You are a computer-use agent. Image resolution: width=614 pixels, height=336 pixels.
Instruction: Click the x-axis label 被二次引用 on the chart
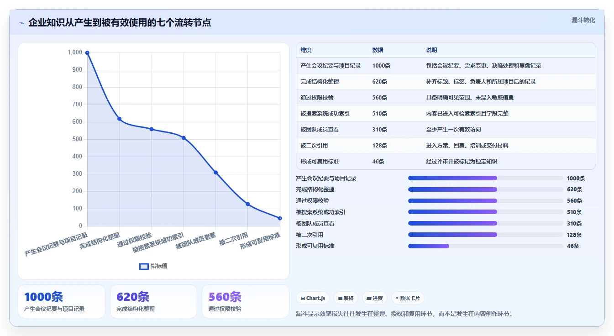click(x=233, y=239)
